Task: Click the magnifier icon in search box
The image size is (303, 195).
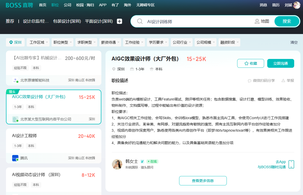Action: tap(140, 21)
